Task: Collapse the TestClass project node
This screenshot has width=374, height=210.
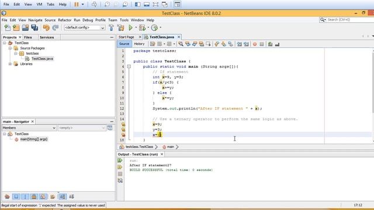Action: (4, 43)
